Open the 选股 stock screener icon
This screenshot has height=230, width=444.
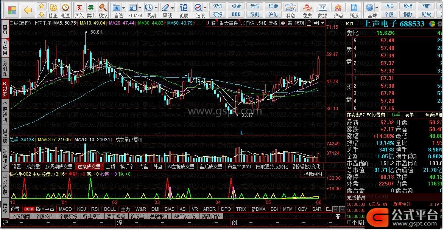198,8
